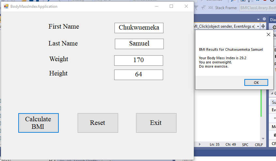
Task: Click the Calculate BMI button
Action: pyautogui.click(x=38, y=123)
